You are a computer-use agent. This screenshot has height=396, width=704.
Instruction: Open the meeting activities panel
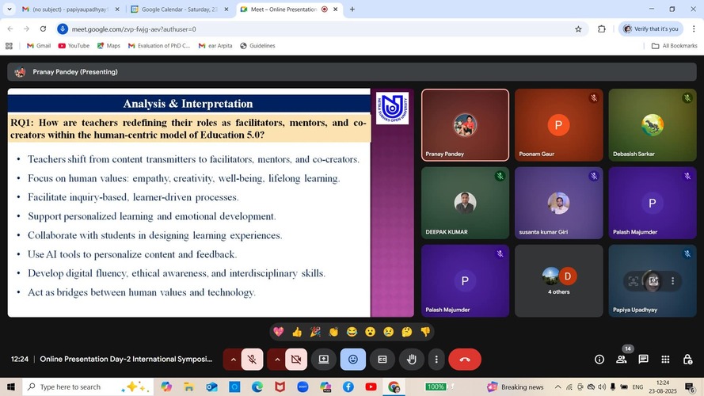(665, 359)
